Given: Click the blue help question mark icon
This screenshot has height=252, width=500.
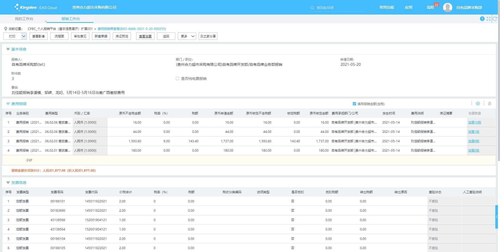Looking at the screenshot, I should [482, 19].
